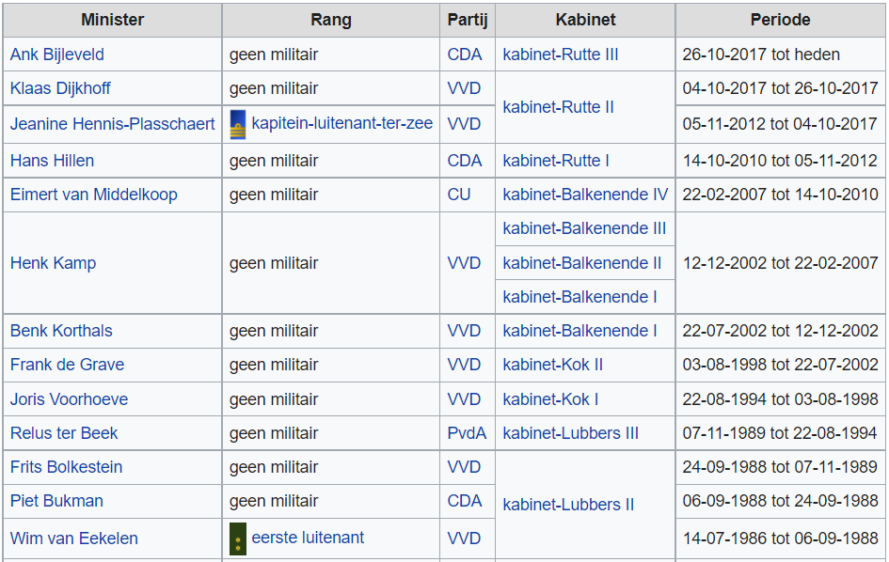Open Henk Kamp's article
The height and width of the screenshot is (562, 889).
53,263
